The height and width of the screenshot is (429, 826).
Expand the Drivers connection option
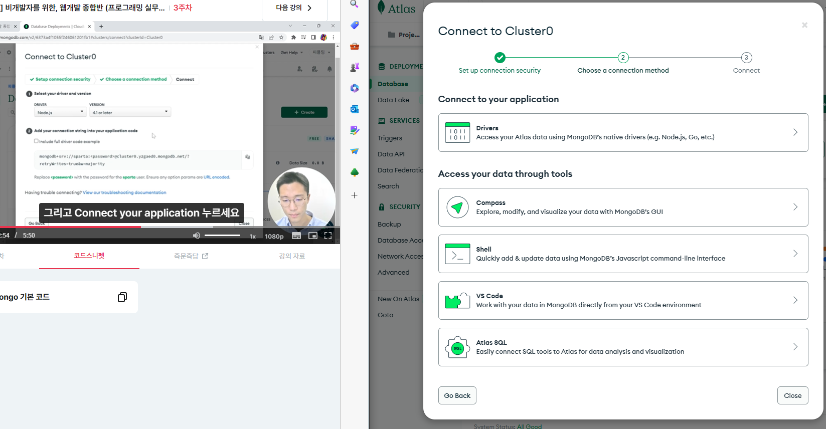tap(623, 132)
